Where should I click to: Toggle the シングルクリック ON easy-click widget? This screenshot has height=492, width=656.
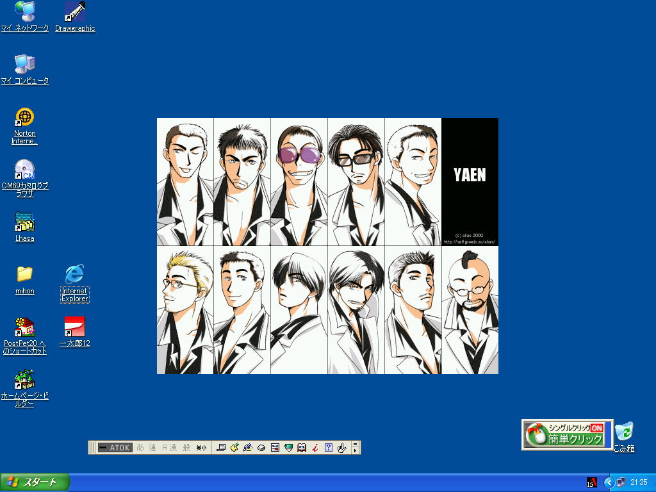(567, 434)
